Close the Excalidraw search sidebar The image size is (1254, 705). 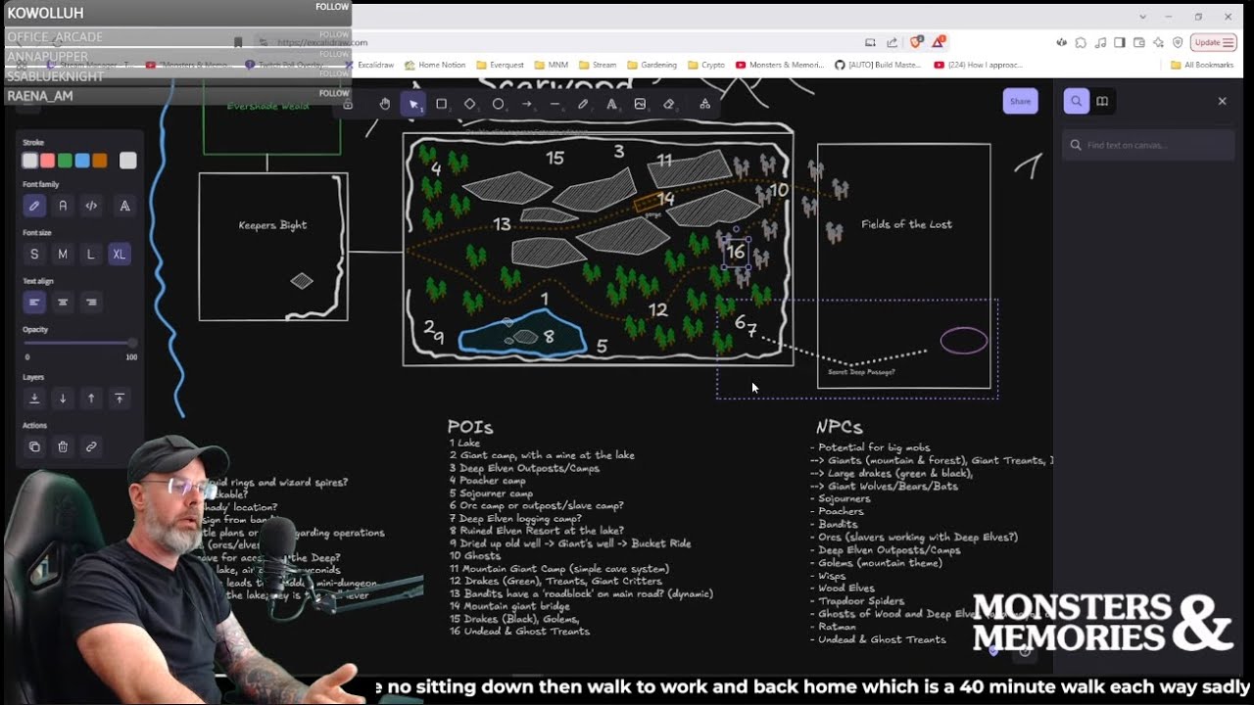click(1222, 101)
